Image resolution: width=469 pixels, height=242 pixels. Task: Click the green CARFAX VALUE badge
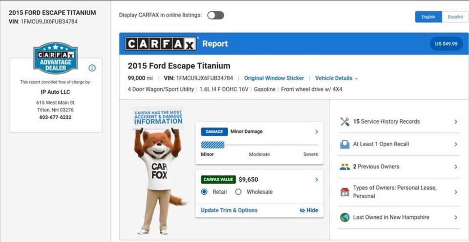pos(218,180)
